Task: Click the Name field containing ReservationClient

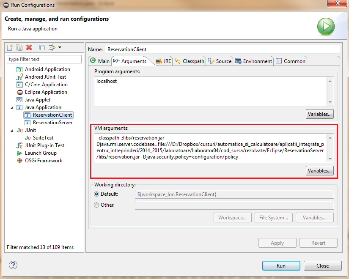Action: click(x=223, y=49)
